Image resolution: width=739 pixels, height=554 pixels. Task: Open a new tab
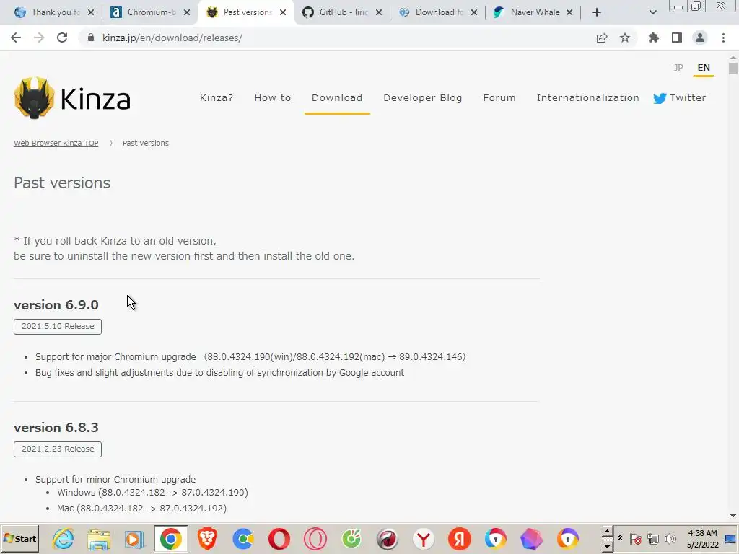[x=597, y=12]
